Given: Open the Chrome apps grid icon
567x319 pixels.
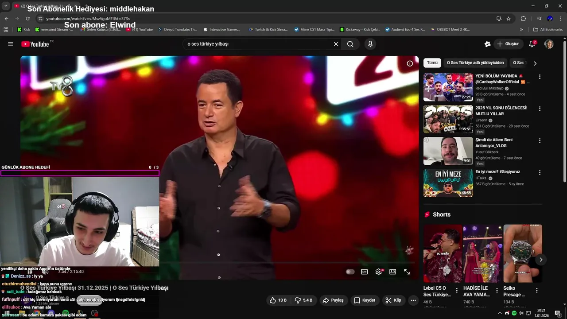Looking at the screenshot, I should click(x=6, y=30).
